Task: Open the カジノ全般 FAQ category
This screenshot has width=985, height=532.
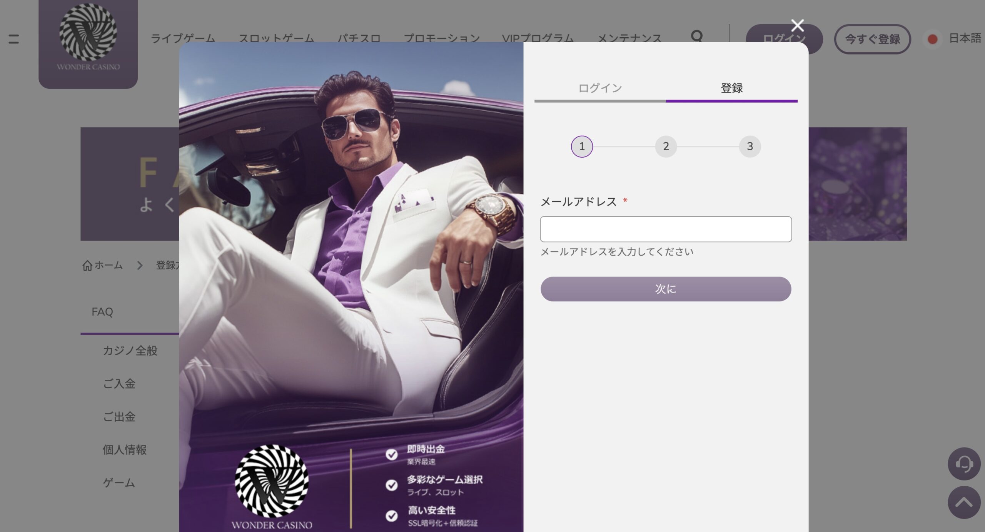Action: click(130, 351)
